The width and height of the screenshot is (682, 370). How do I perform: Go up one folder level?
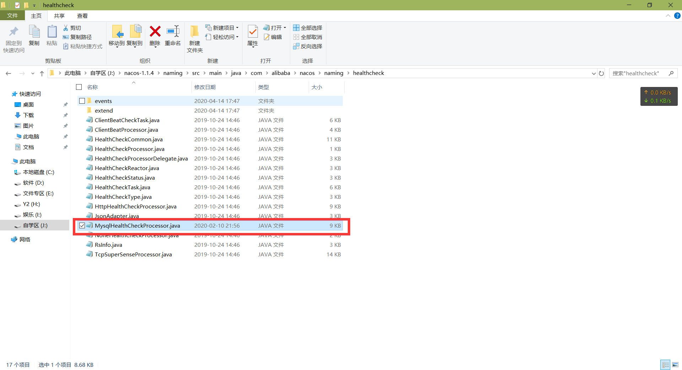pyautogui.click(x=42, y=73)
